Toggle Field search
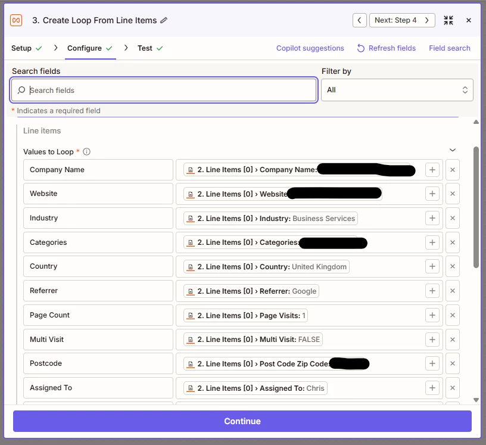Viewport: 486px width, 445px height. (450, 48)
